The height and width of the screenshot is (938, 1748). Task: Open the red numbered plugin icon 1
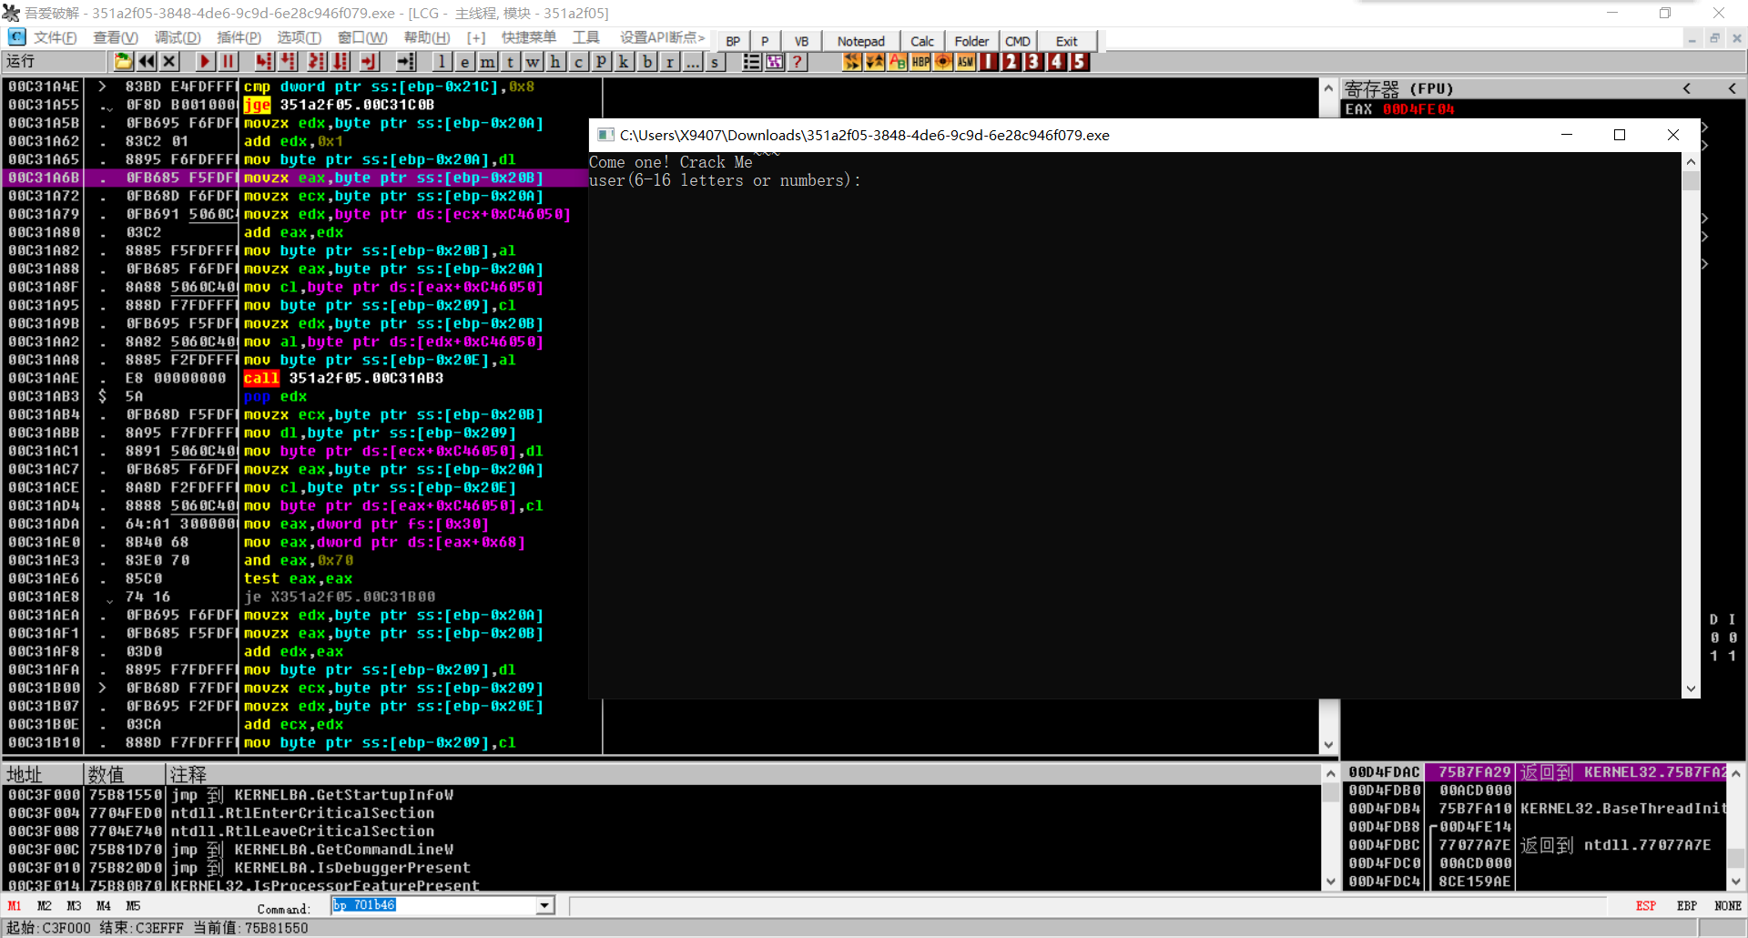(989, 61)
